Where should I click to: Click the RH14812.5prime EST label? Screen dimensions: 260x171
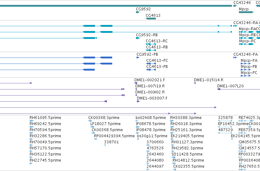189,161
